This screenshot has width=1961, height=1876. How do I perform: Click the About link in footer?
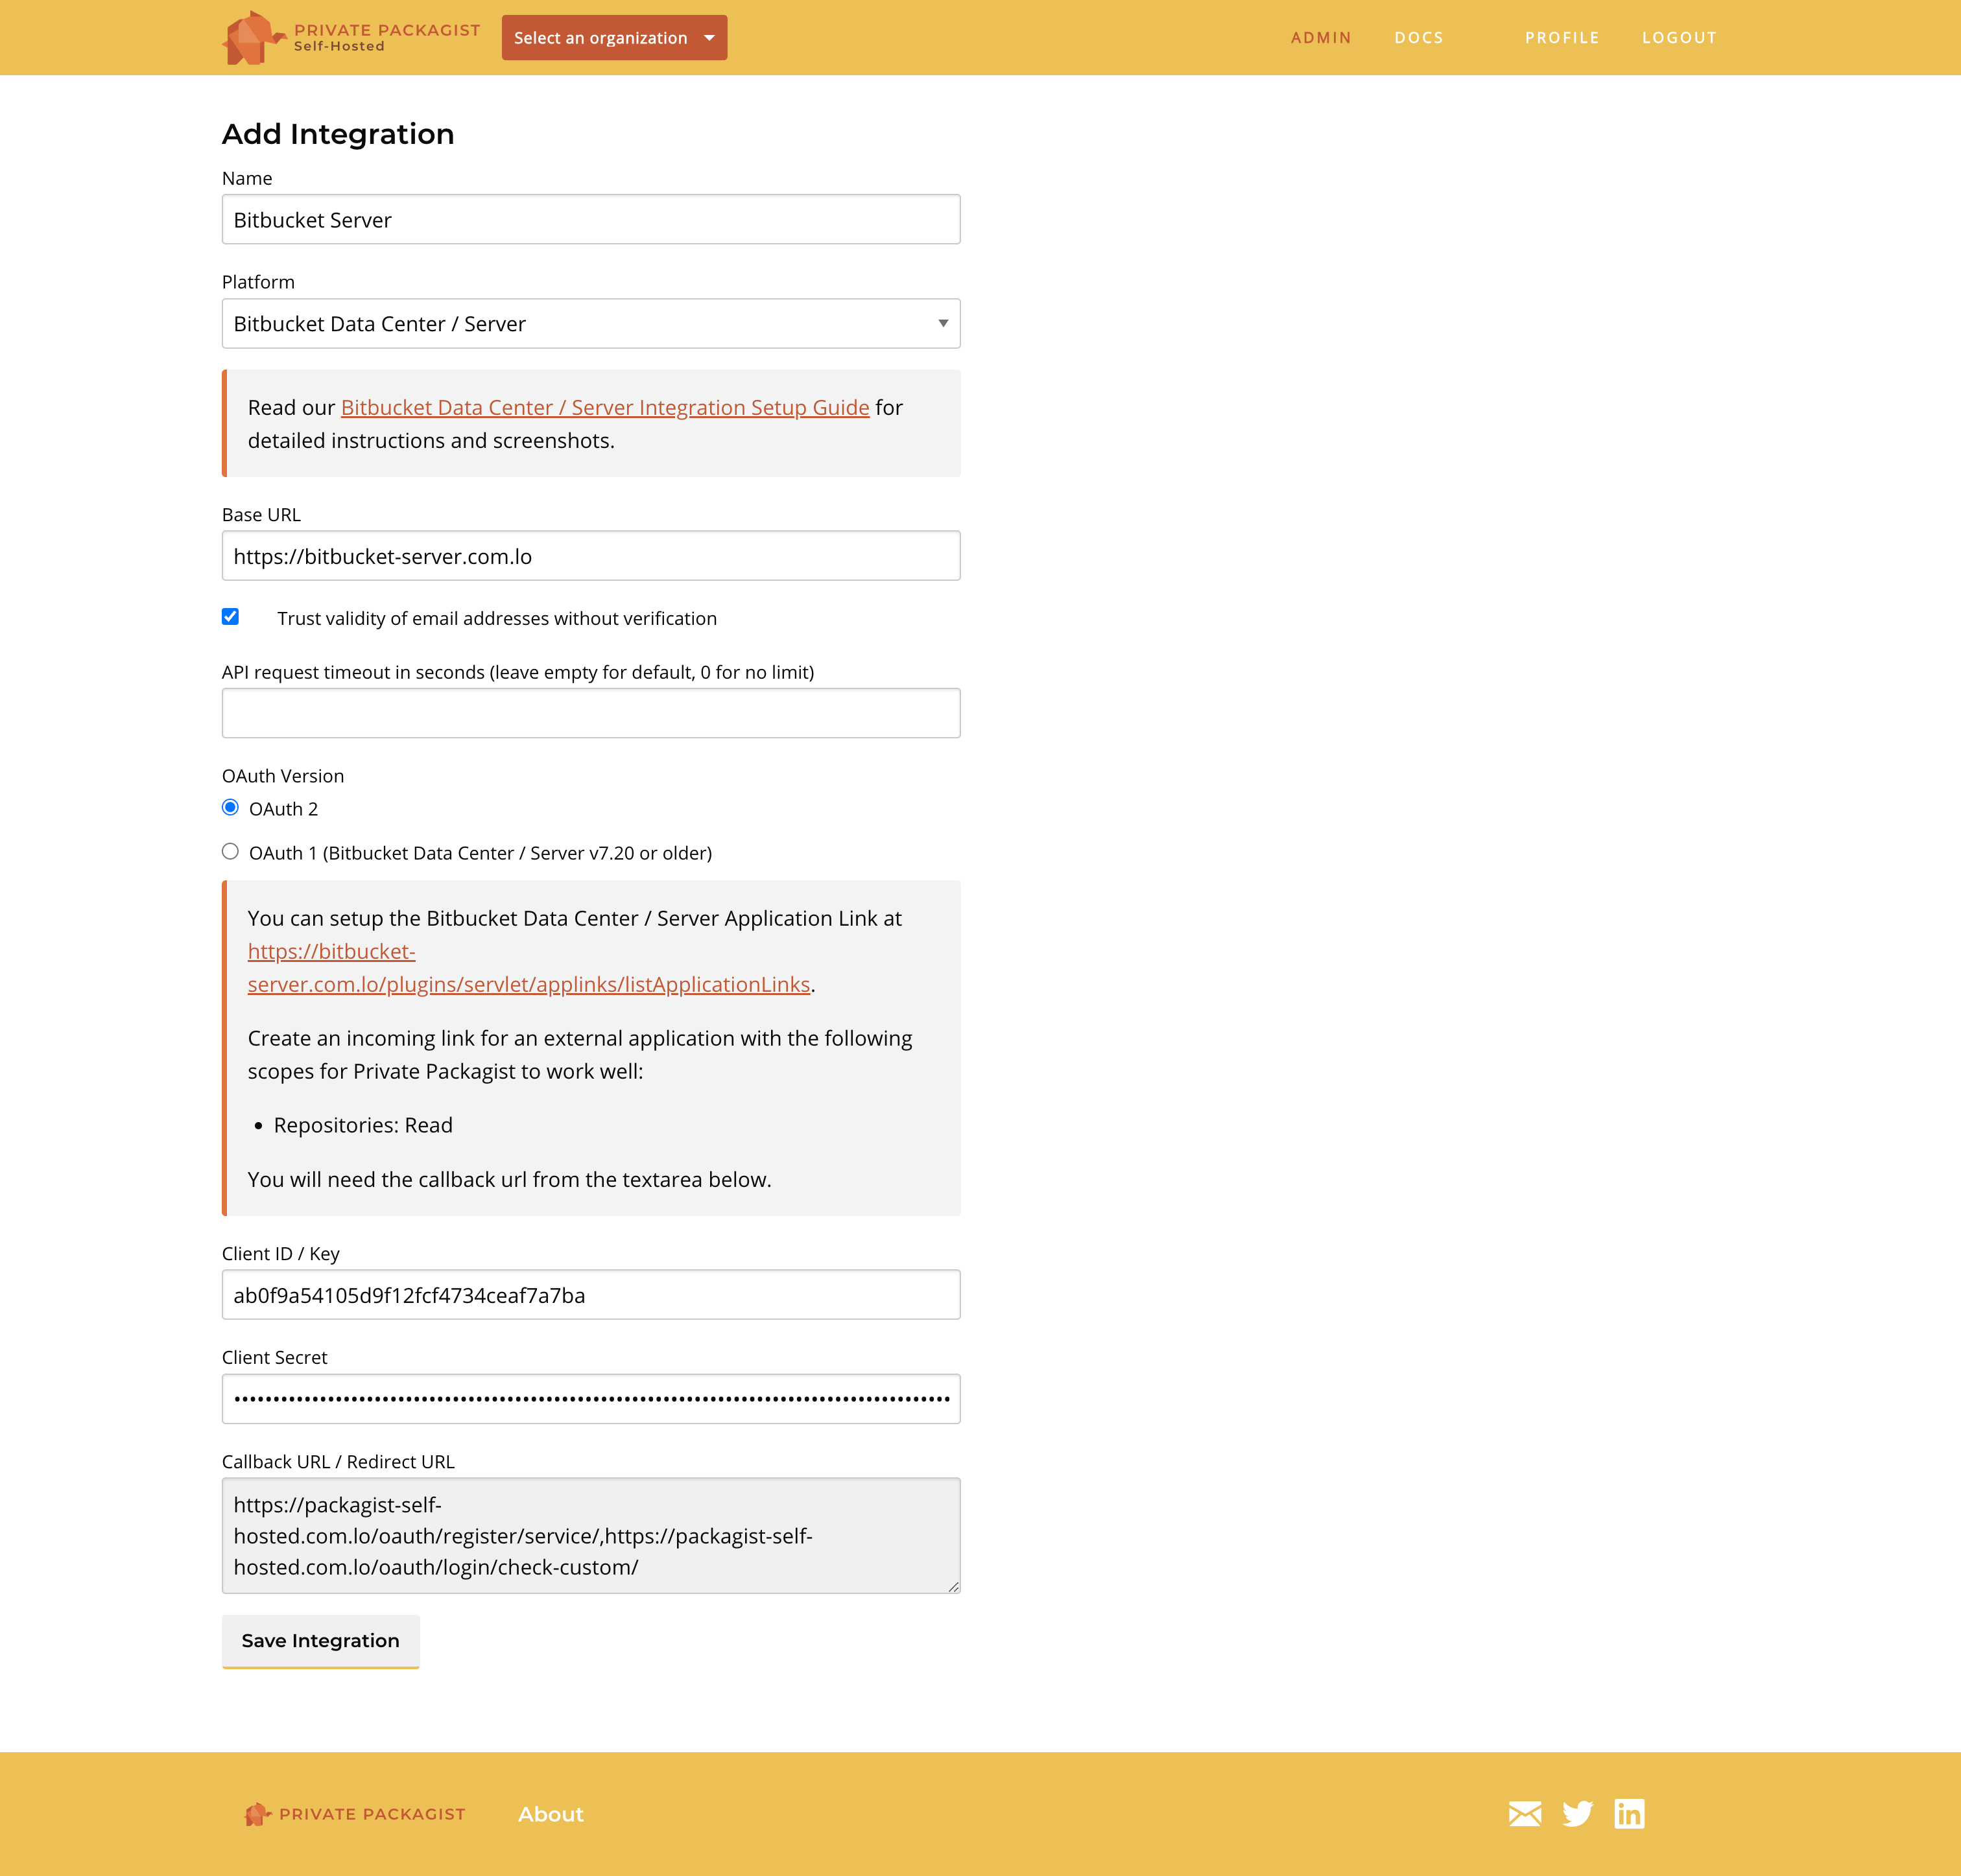pos(551,1814)
